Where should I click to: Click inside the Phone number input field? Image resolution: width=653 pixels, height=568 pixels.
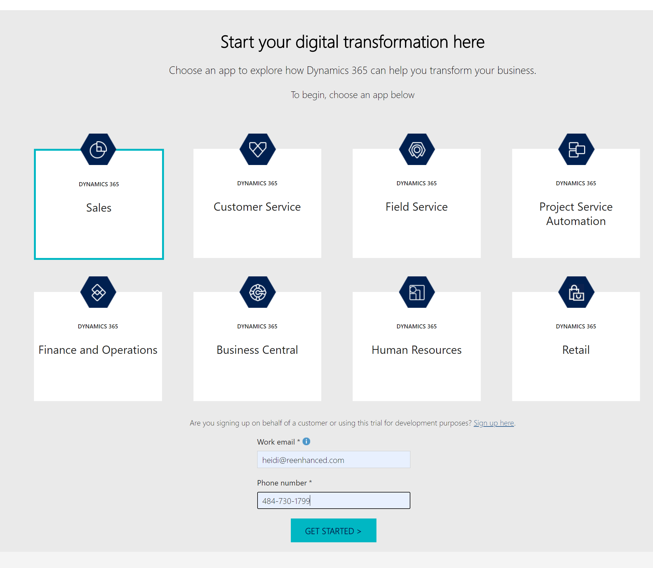click(333, 500)
